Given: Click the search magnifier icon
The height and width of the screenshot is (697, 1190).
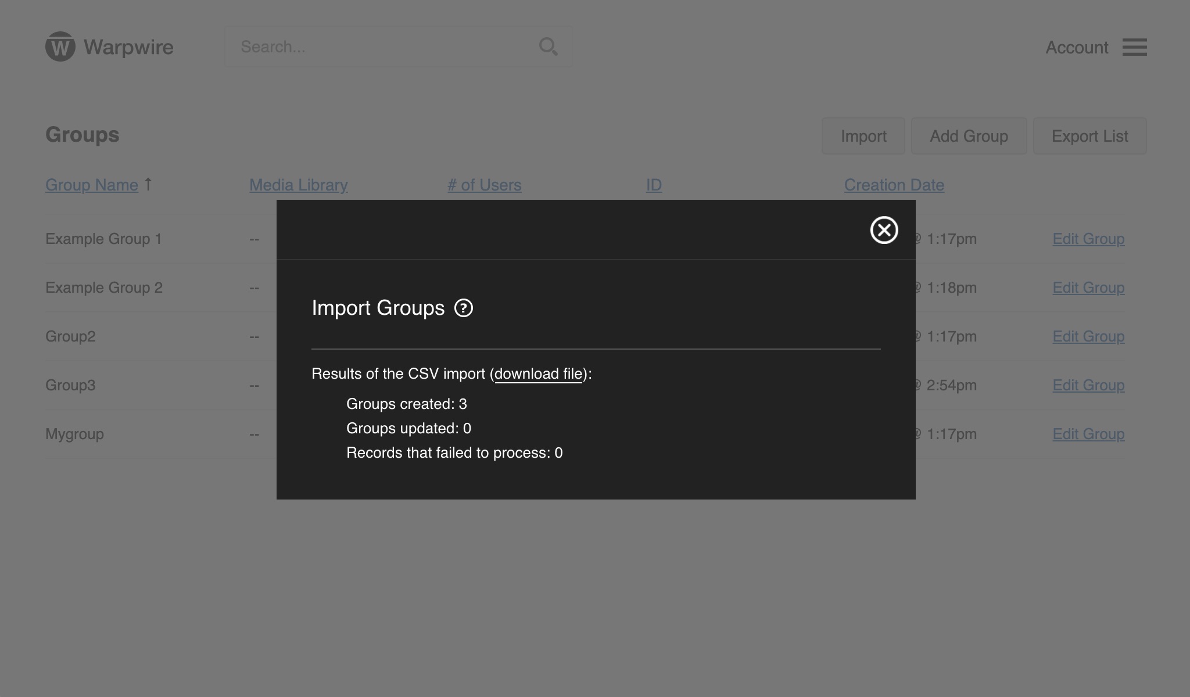Looking at the screenshot, I should (548, 46).
